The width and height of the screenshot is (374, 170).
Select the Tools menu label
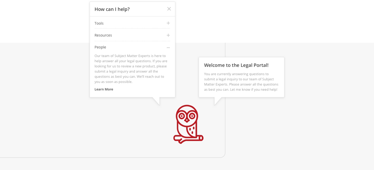pyautogui.click(x=99, y=23)
